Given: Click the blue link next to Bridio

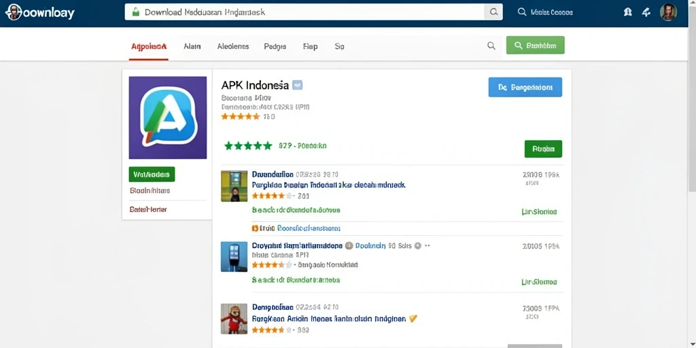Looking at the screenshot, I should (309, 228).
